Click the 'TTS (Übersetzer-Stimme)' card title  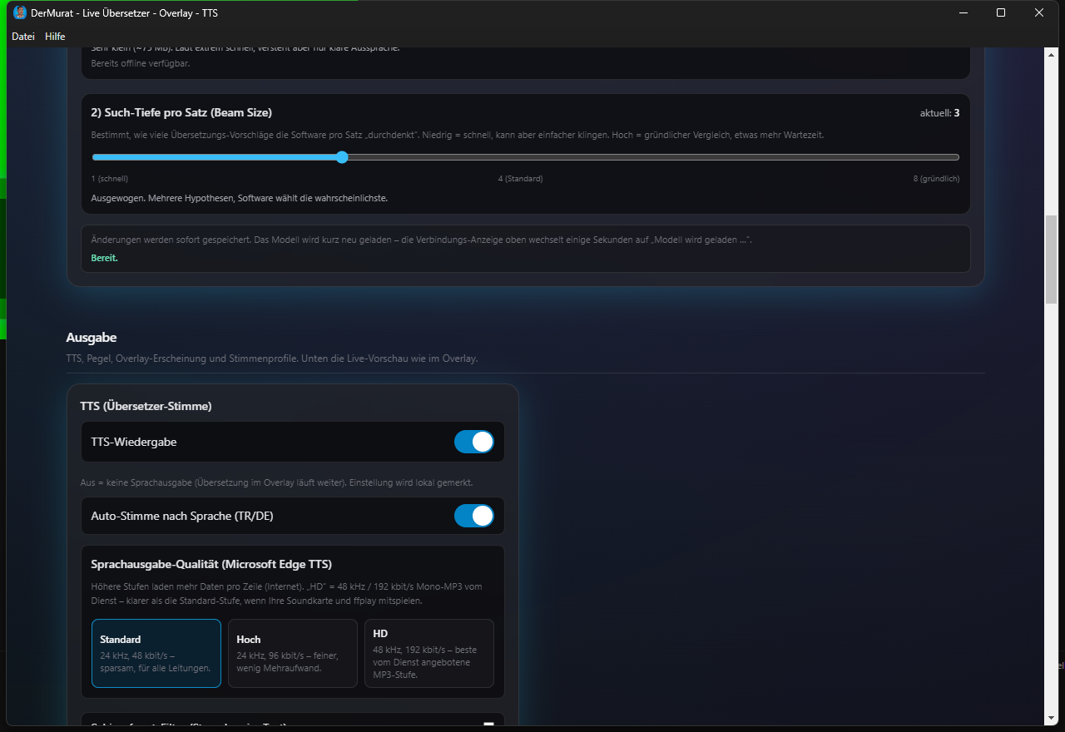point(146,406)
